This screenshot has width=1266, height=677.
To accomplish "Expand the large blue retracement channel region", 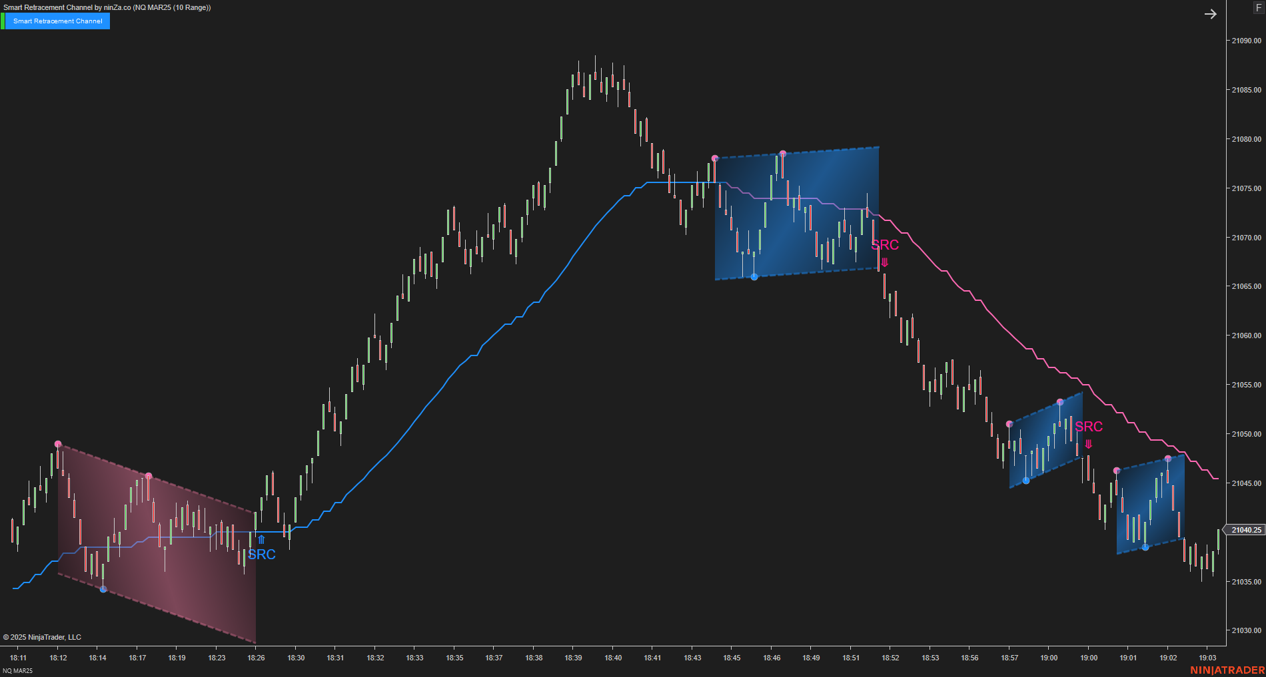I will pyautogui.click(x=796, y=213).
